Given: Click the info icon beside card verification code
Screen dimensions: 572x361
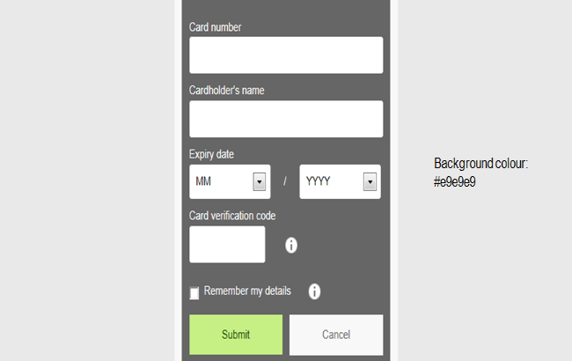Looking at the screenshot, I should tap(291, 245).
